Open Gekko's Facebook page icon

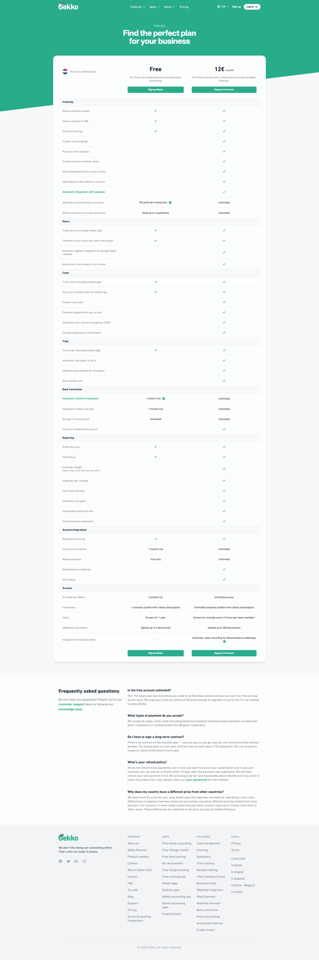pyautogui.click(x=60, y=861)
